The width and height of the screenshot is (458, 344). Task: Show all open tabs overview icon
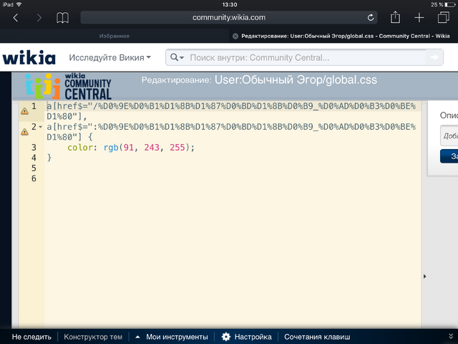point(444,17)
